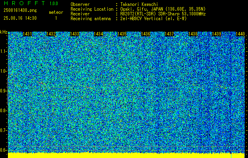Click the 0.6 frequency axis label
This screenshot has height=158, width=248.
4,150
